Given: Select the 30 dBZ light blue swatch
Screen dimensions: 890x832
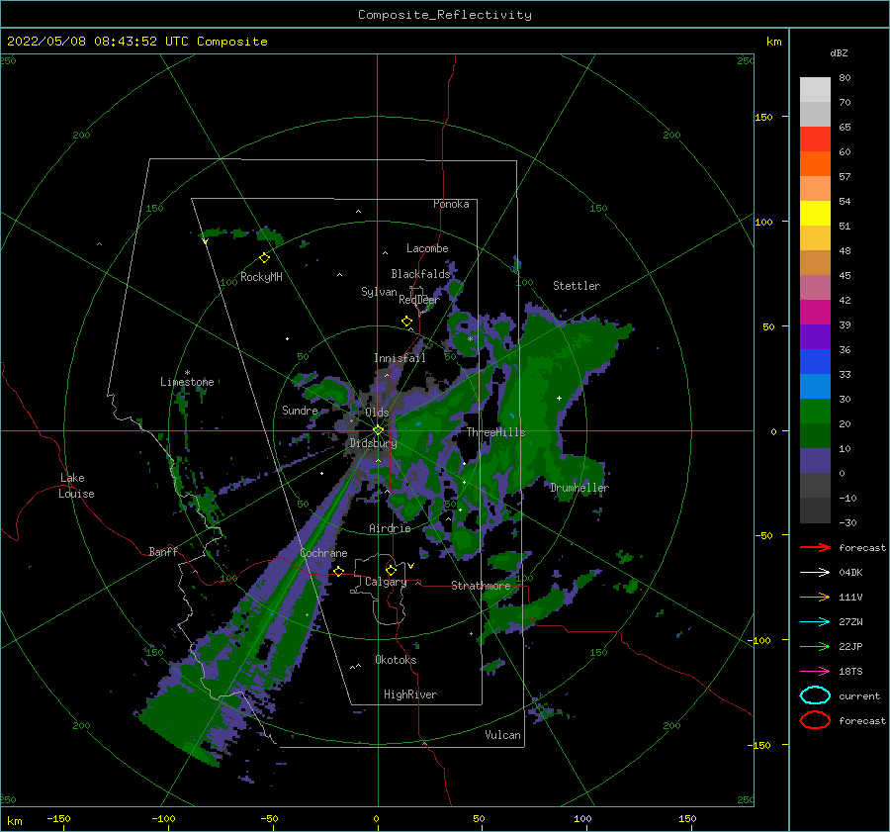Looking at the screenshot, I should [815, 386].
